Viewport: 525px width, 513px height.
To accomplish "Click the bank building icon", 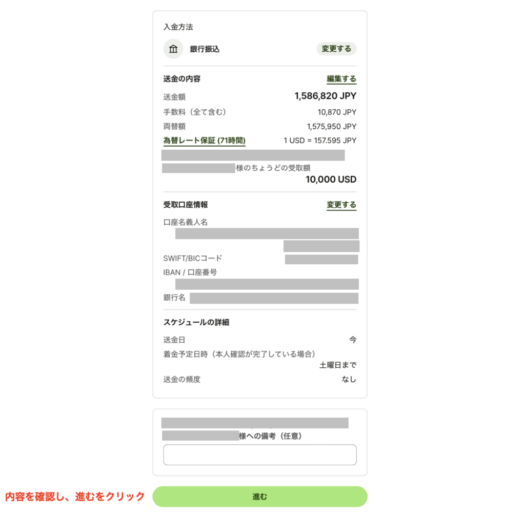I will point(173,49).
